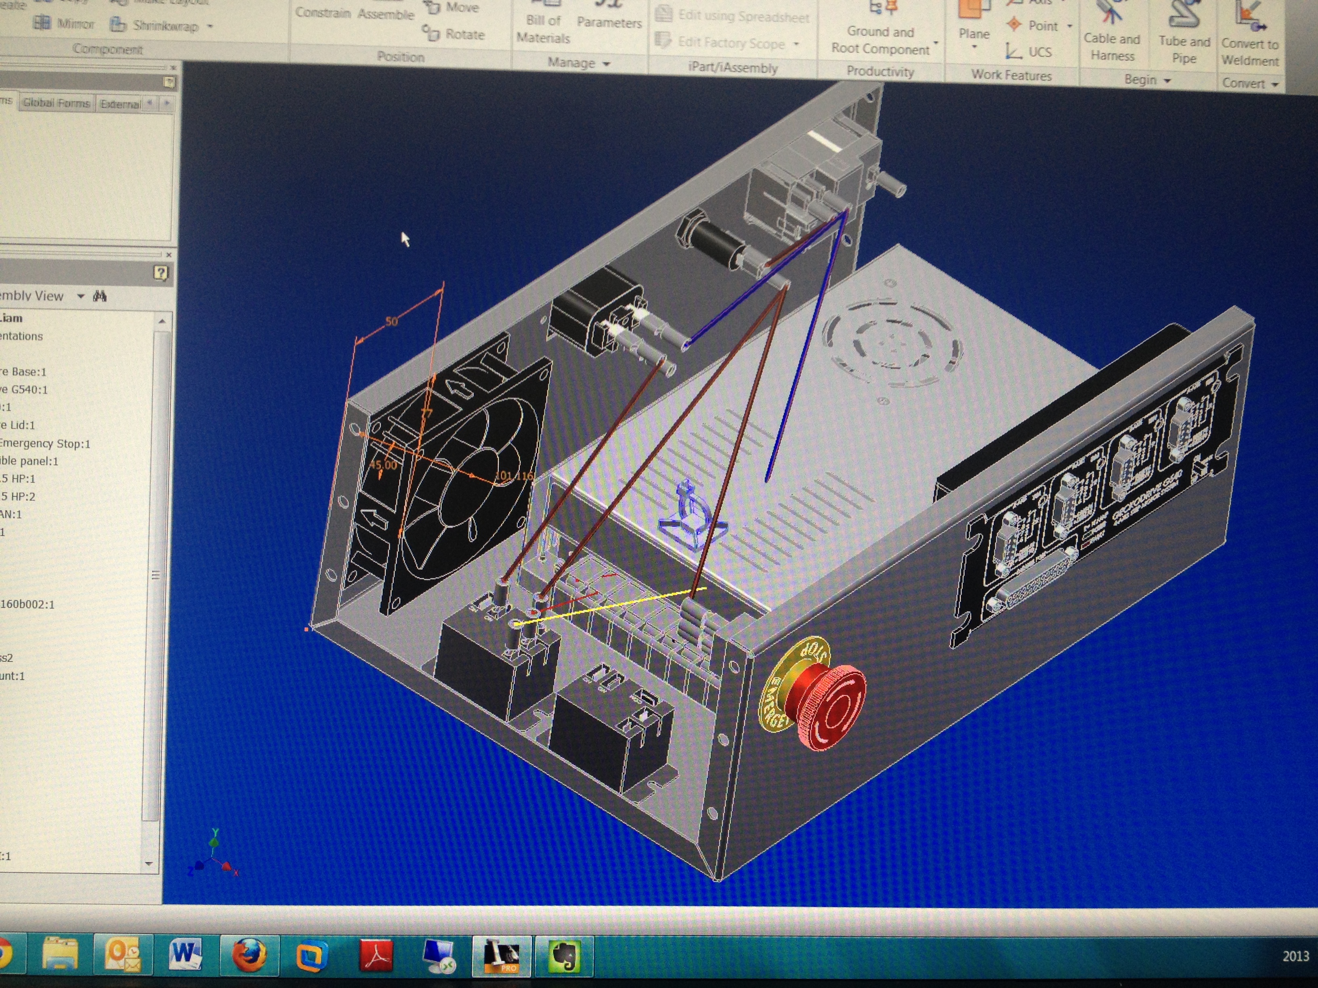Image resolution: width=1318 pixels, height=988 pixels.
Task: Switch to the Global Forms tab
Action: (56, 103)
